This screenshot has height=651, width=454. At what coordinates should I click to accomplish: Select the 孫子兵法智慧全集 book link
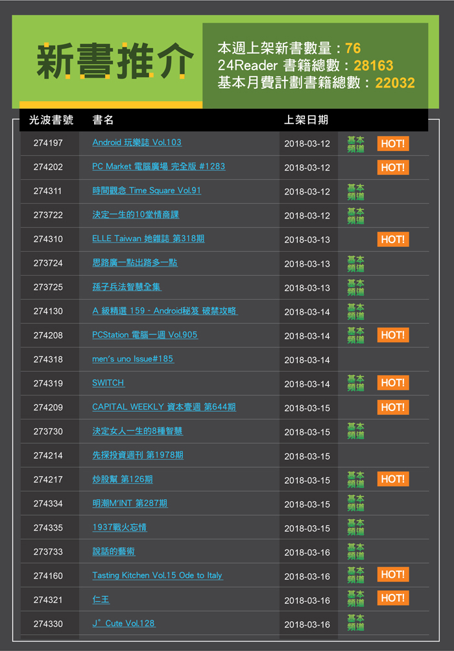(126, 287)
